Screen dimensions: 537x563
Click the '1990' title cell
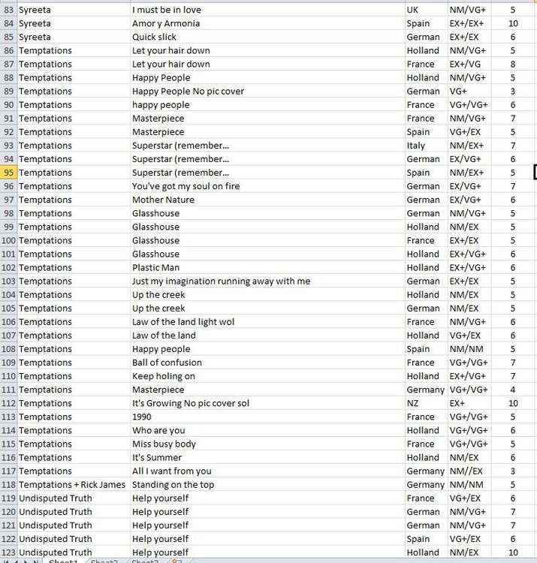click(267, 417)
